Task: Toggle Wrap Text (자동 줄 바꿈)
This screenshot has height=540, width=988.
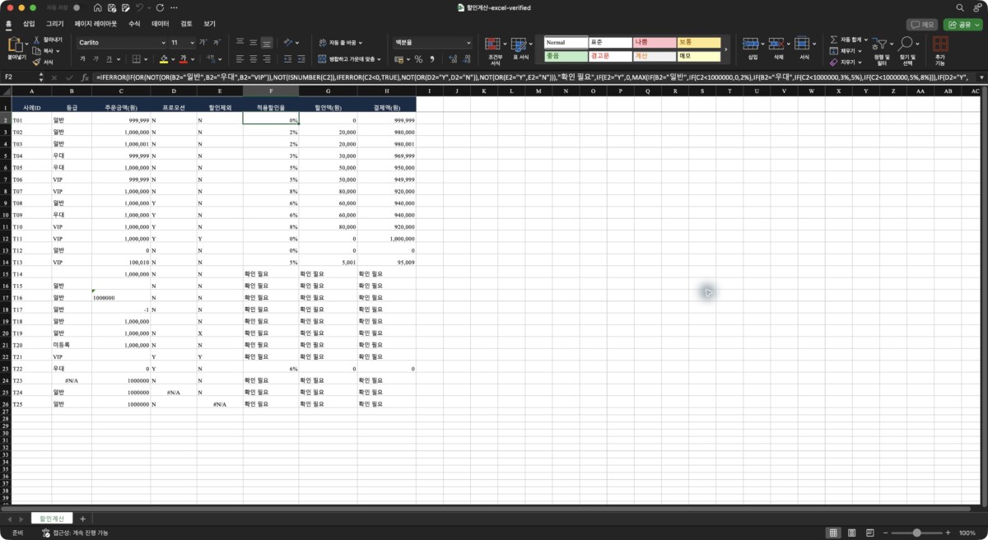Action: tap(340, 42)
